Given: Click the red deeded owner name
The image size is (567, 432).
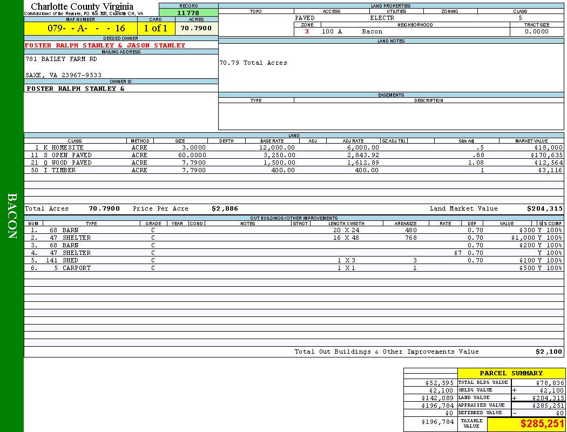Looking at the screenshot, I should click(x=105, y=45).
